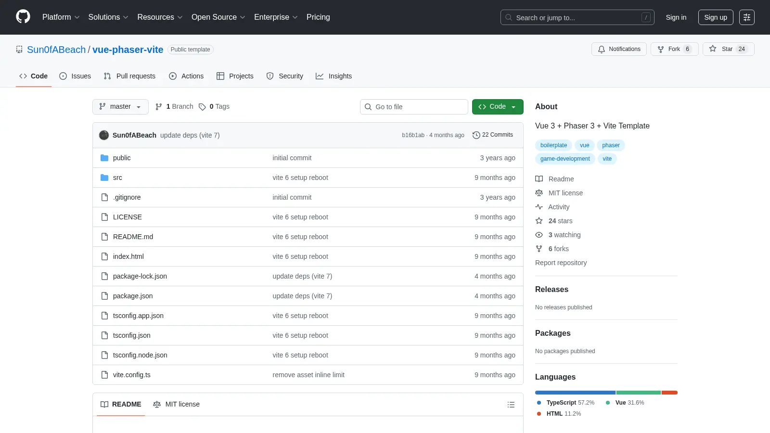Click the src folder icon

pyautogui.click(x=104, y=178)
